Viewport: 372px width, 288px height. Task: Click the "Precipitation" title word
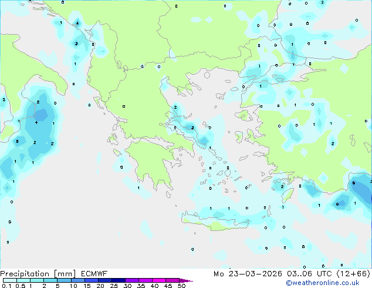point(25,274)
